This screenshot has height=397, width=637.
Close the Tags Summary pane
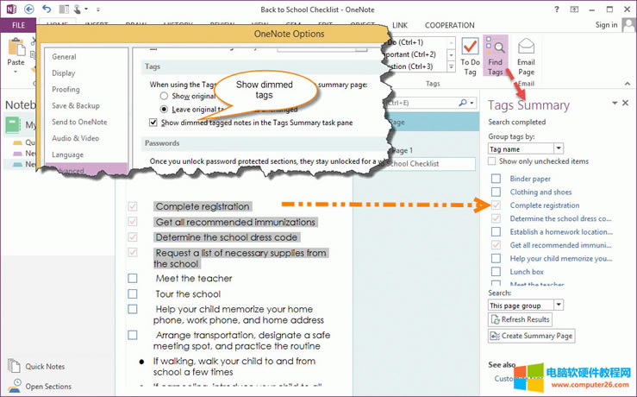626,103
